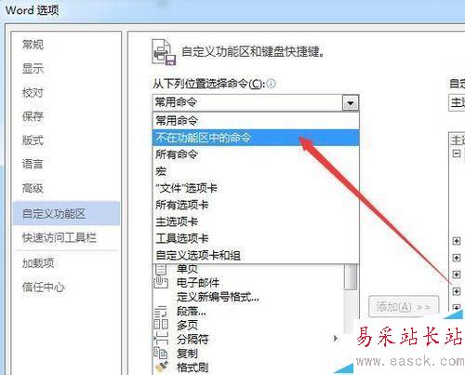
Task: Open the 信任中心 category
Action: coord(43,287)
